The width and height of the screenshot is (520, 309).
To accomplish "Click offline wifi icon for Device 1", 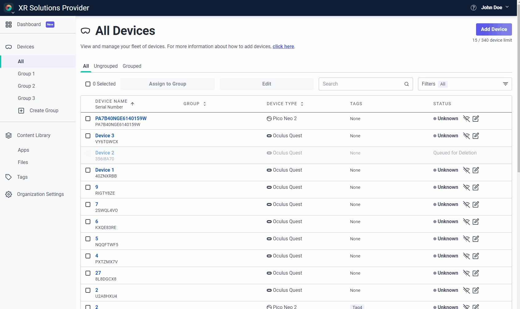I will click(x=467, y=170).
